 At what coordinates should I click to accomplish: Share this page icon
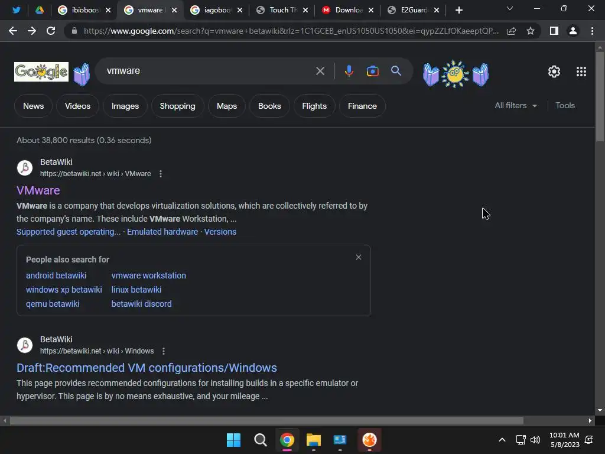point(512,31)
